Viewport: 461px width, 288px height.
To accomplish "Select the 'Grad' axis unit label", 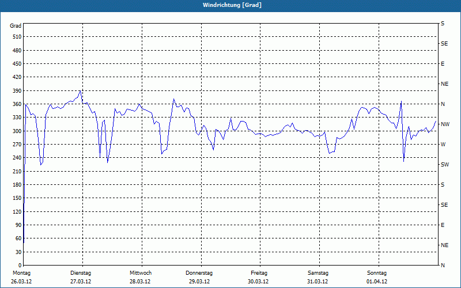I will pyautogui.click(x=16, y=26).
